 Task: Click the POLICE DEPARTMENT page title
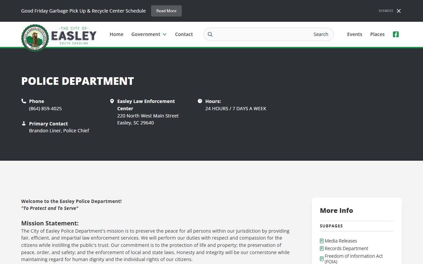point(78,81)
